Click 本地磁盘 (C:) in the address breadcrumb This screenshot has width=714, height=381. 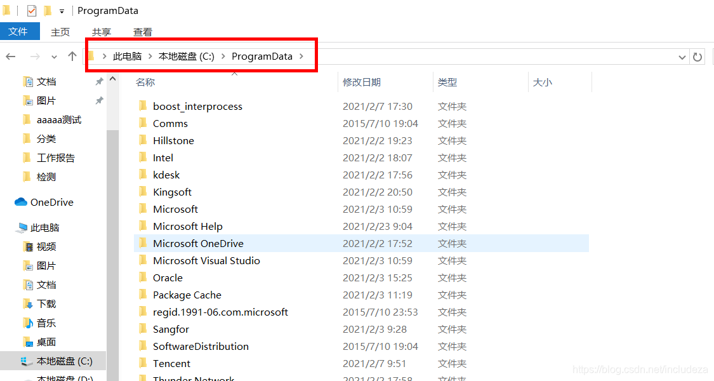click(x=186, y=56)
